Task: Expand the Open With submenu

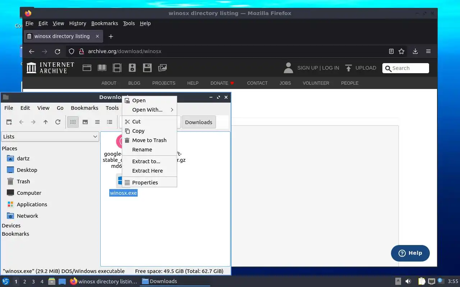Action: pyautogui.click(x=149, y=110)
